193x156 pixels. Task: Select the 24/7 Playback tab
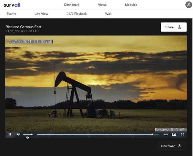[77, 14]
